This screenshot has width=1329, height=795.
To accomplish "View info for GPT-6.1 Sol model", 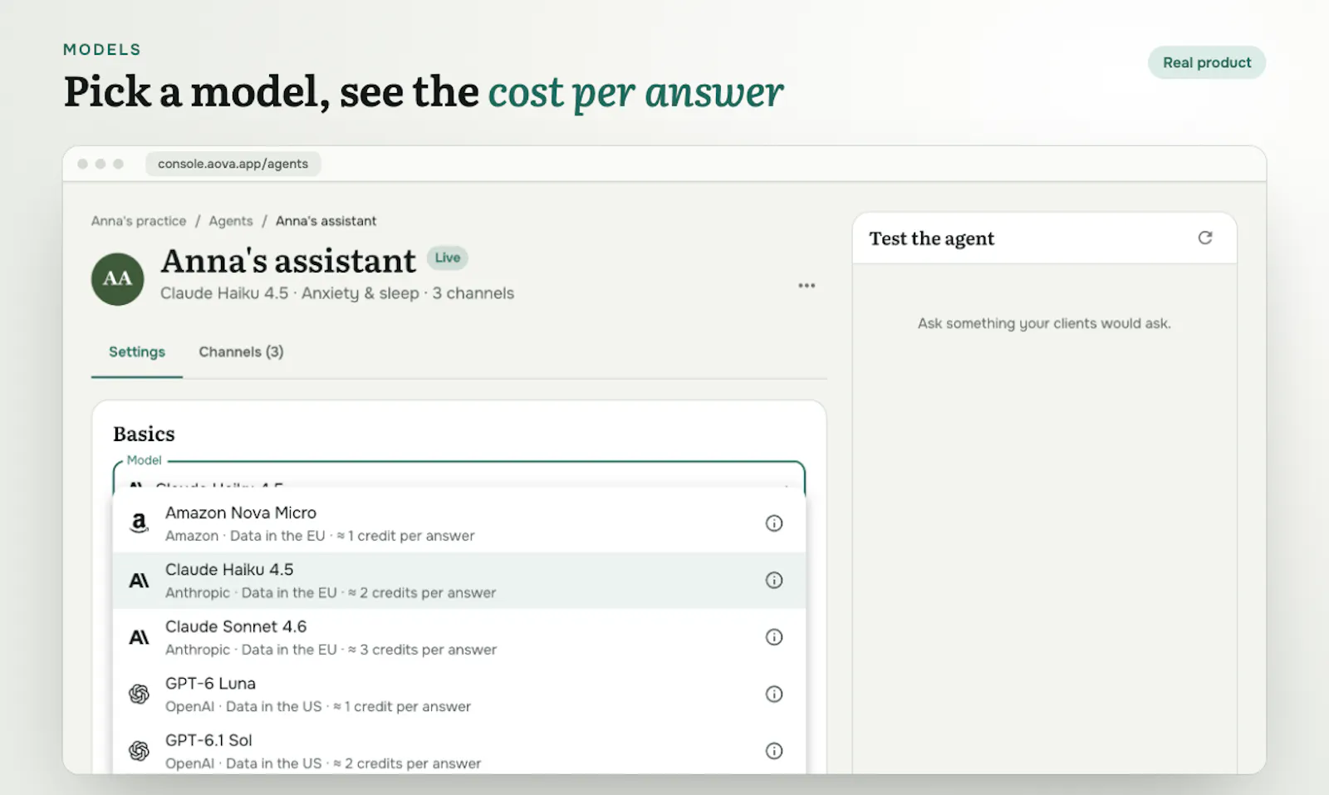I will point(773,751).
